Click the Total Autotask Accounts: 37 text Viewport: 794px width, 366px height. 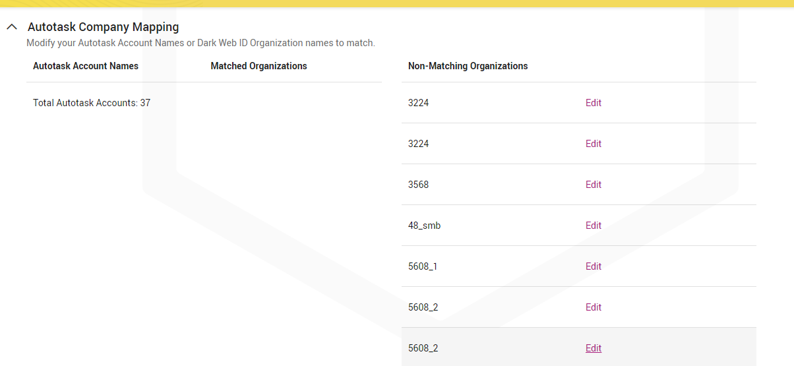[x=92, y=103]
